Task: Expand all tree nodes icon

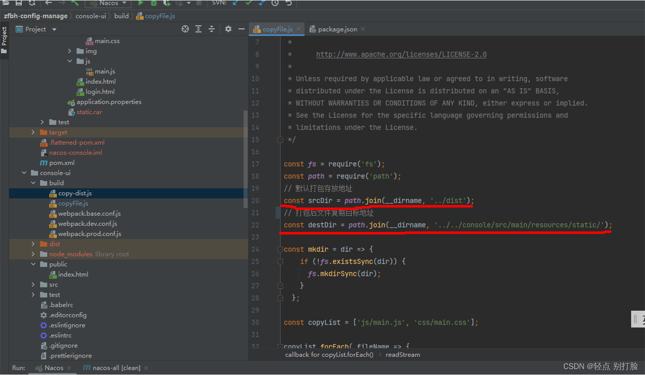Action: pyautogui.click(x=198, y=29)
